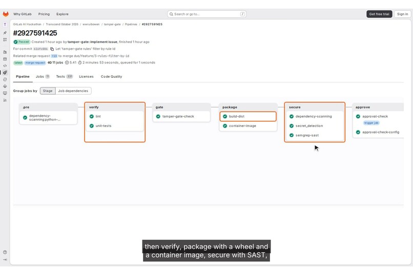
Task: Open the Pipelines breadcrumb link
Action: (131, 24)
